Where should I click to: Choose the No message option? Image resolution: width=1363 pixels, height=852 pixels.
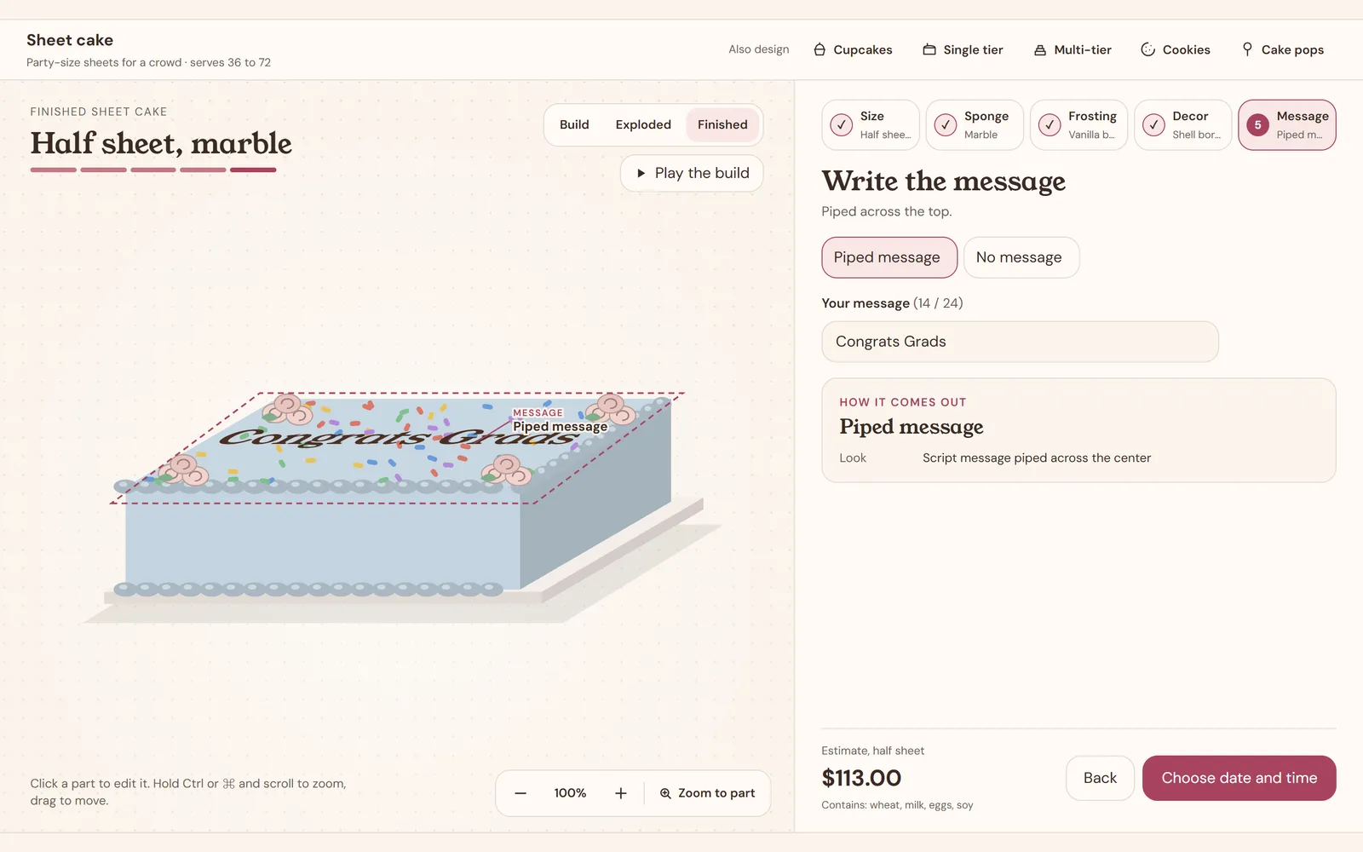click(x=1021, y=257)
